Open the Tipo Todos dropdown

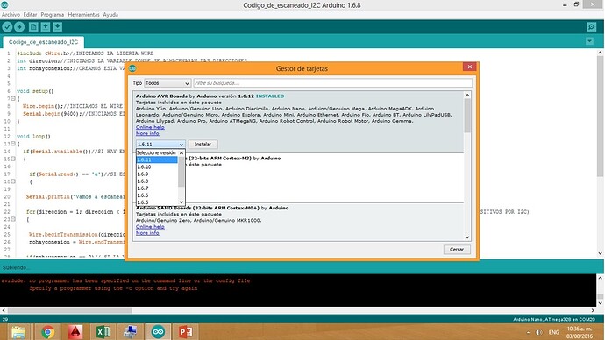click(x=167, y=83)
